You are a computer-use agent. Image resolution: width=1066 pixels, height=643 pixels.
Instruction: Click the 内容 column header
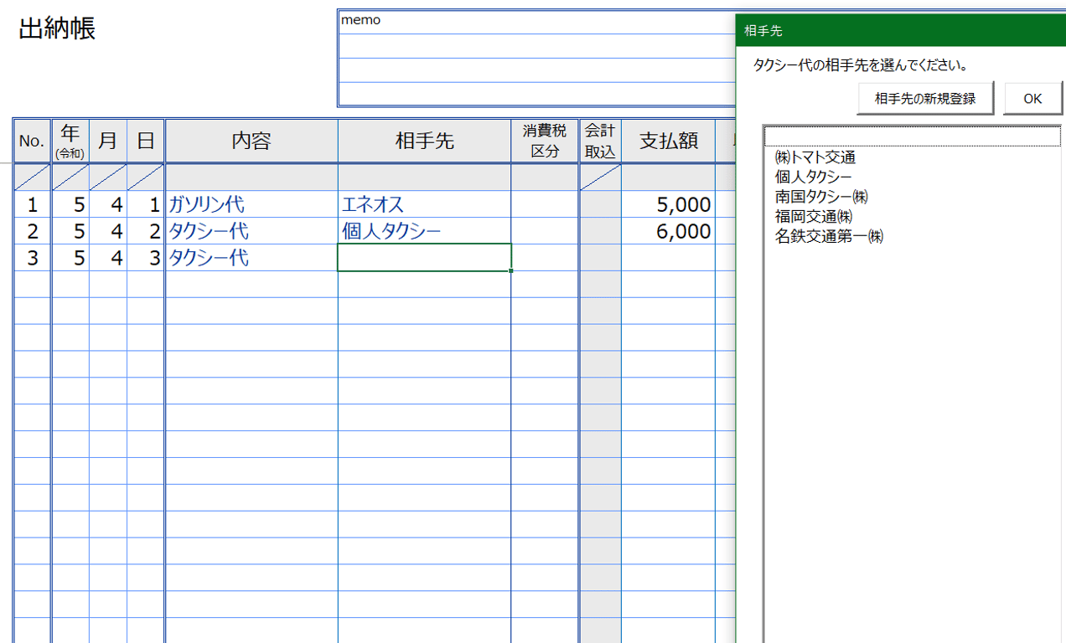[x=251, y=140]
